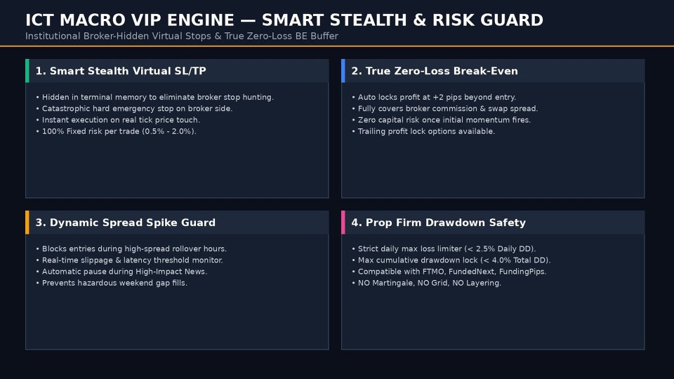Click the ICT Macro VIP Engine main title
The height and width of the screenshot is (379, 674).
coord(284,20)
